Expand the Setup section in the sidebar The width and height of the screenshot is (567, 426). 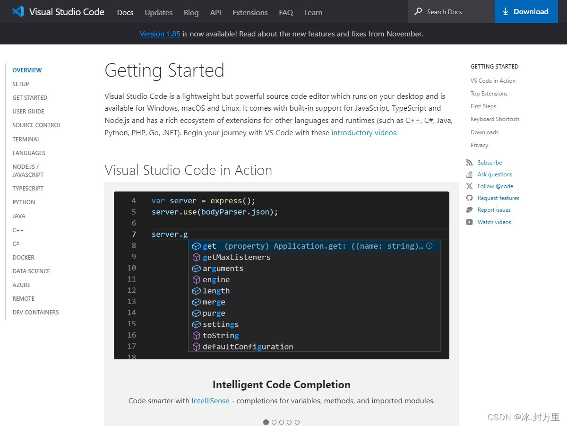(21, 84)
